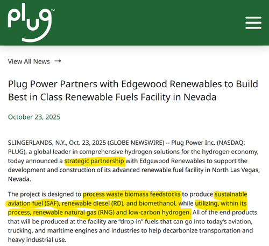
Task: Click the 'sustainable' highlighted word
Action: pos(231,194)
